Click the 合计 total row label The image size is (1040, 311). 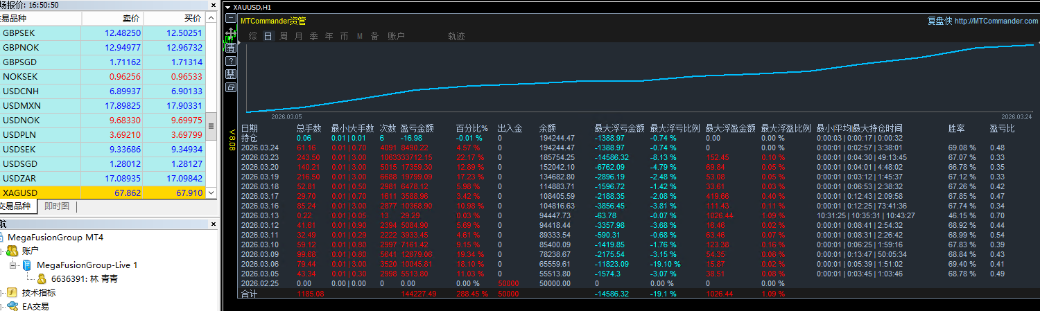249,294
